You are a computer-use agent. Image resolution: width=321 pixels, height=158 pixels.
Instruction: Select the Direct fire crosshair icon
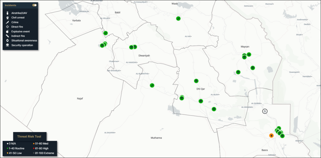coord(7,27)
